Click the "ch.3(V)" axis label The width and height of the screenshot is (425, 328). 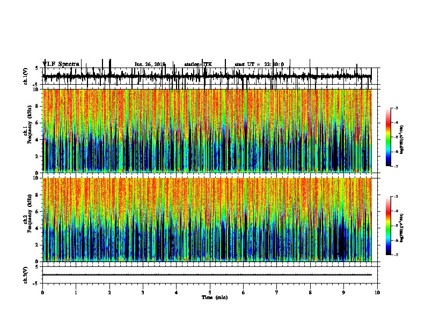click(25, 275)
